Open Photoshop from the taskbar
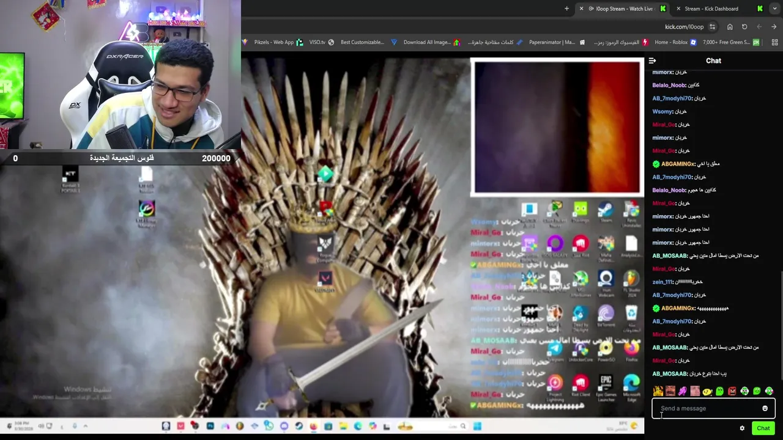 coord(210,426)
